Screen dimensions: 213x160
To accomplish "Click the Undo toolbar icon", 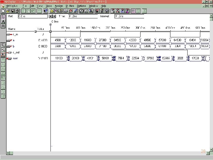I will (x=39, y=11).
